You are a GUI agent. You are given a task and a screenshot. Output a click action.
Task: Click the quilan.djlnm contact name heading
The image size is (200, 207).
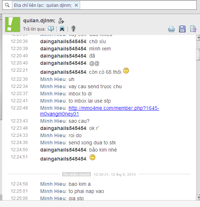tap(39, 21)
